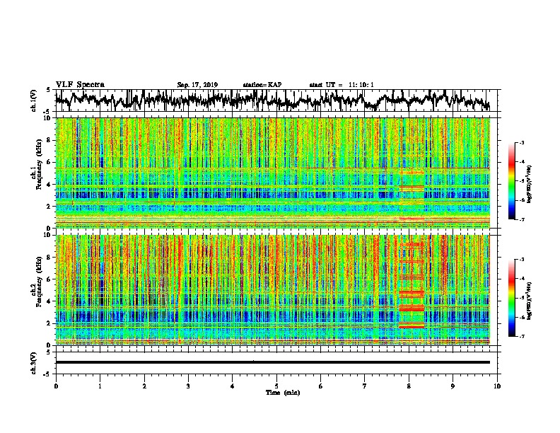560x433 pixels.
Task: Click the ch.1 waveform trace plot
Action: pyautogui.click(x=272, y=100)
